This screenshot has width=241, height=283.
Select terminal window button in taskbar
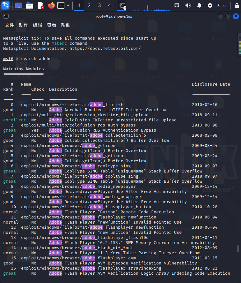(x=123, y=6)
